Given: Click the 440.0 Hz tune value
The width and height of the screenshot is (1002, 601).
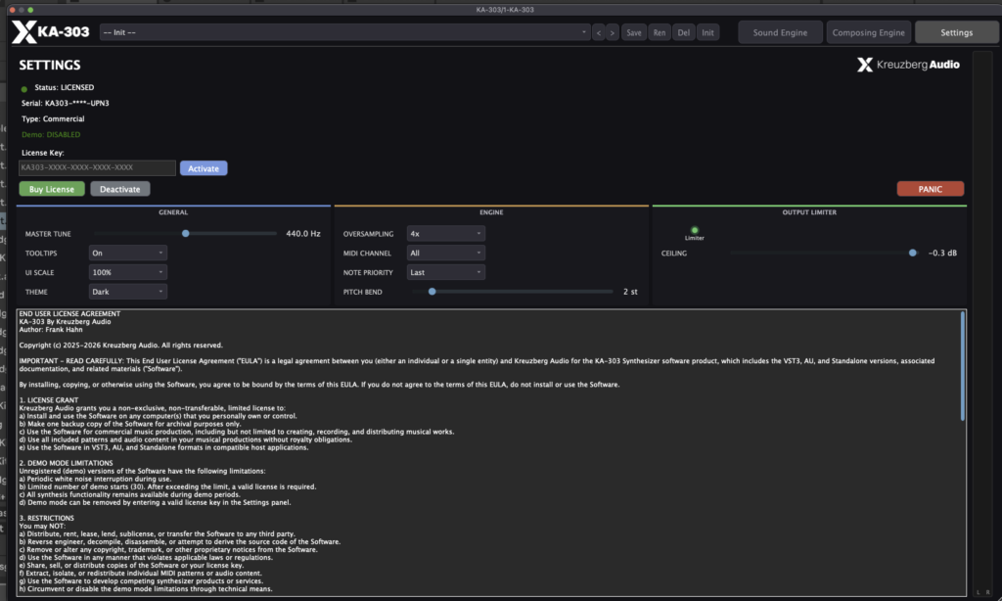Looking at the screenshot, I should [303, 234].
